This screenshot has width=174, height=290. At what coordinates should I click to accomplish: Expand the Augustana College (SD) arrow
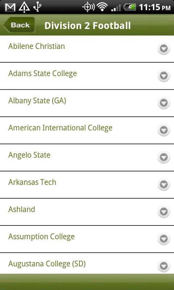point(164,266)
